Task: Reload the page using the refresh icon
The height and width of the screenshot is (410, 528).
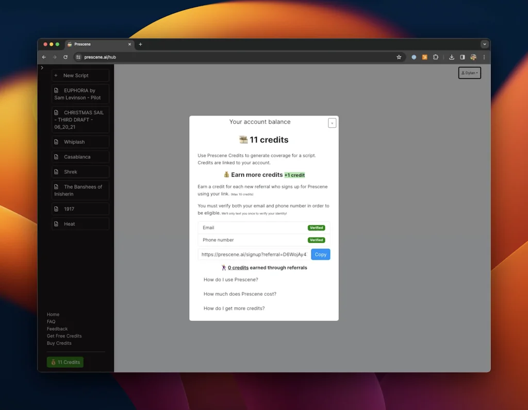Action: coord(65,57)
